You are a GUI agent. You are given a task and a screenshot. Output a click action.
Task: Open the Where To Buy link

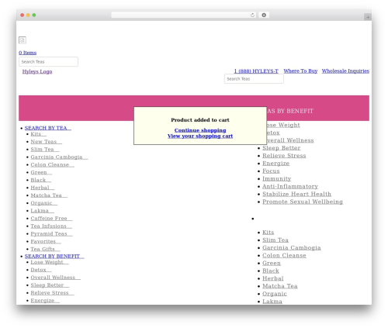[300, 71]
